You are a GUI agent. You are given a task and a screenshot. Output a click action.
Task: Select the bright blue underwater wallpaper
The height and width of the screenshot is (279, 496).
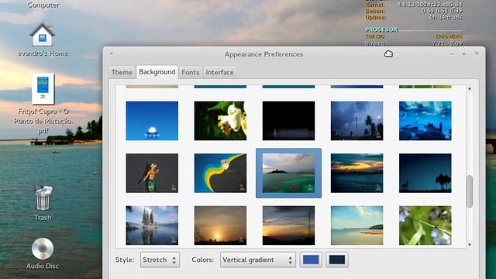(425, 121)
